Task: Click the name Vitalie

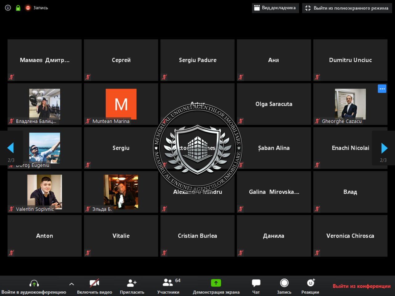Action: (121, 236)
